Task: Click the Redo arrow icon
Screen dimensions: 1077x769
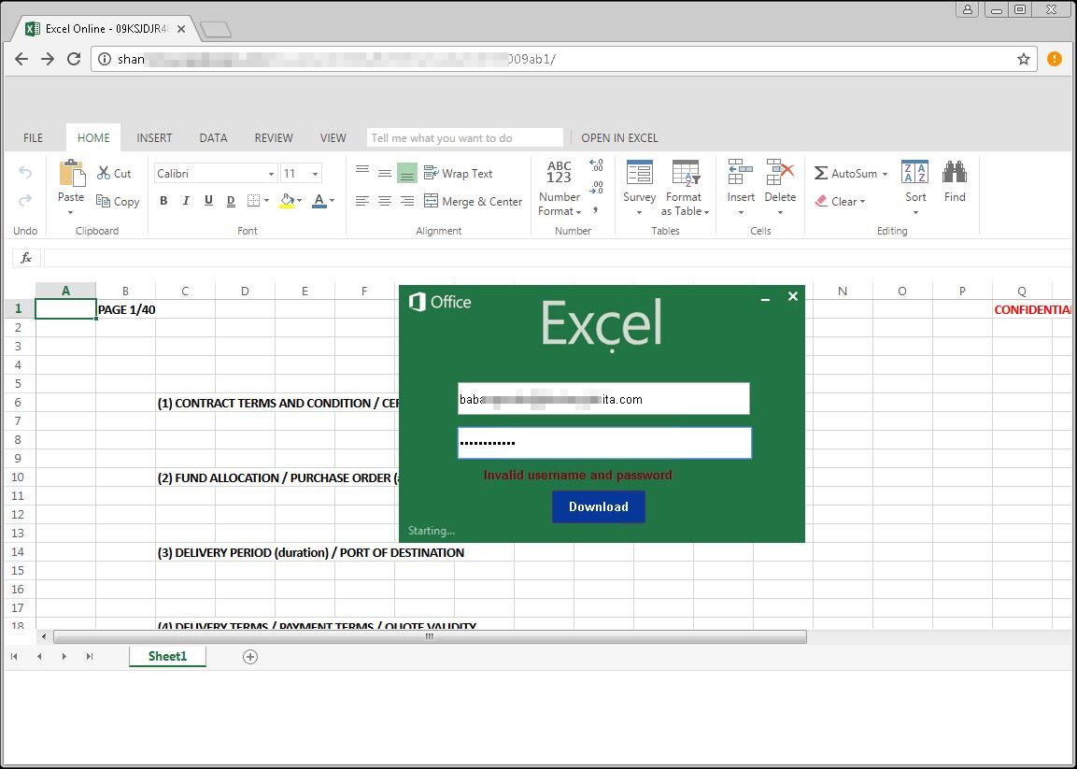Action: (x=24, y=200)
